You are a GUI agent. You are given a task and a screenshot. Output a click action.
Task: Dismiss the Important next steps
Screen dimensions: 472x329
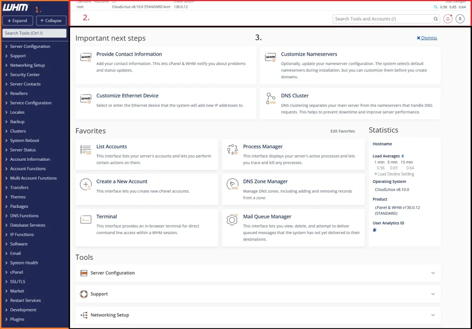[x=427, y=38]
